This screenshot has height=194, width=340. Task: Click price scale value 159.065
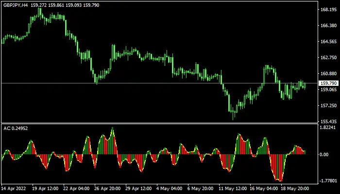click(328, 89)
